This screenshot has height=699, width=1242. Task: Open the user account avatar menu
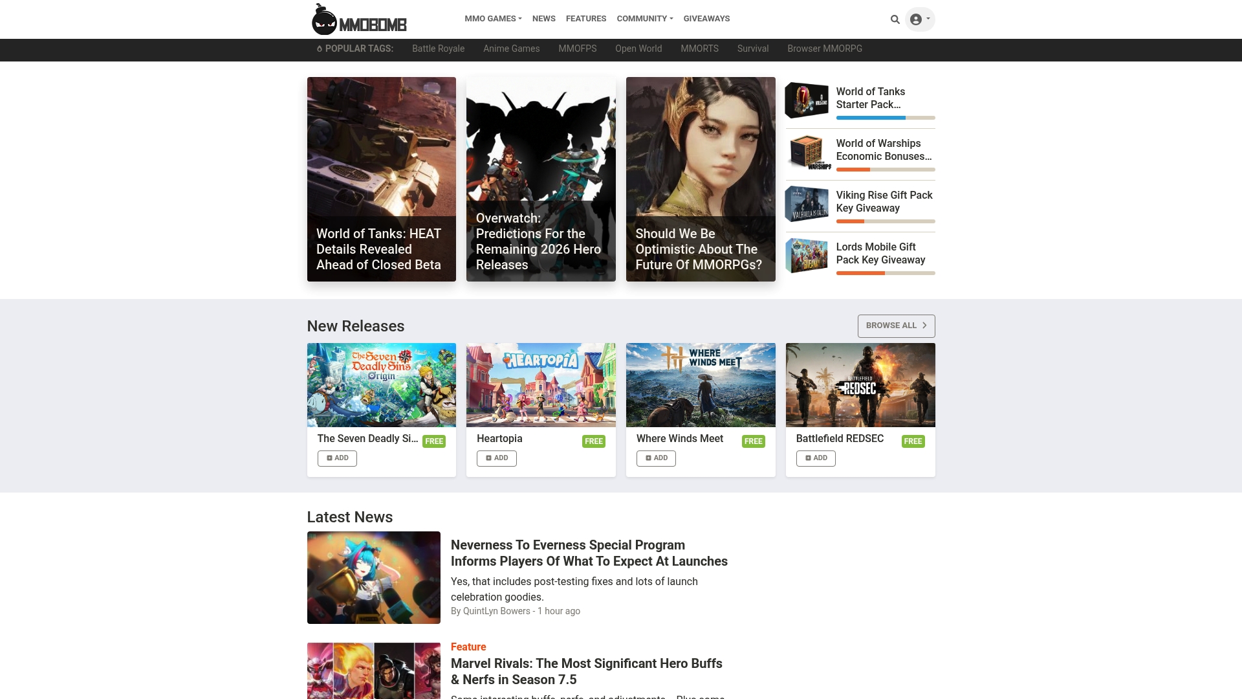pos(919,19)
